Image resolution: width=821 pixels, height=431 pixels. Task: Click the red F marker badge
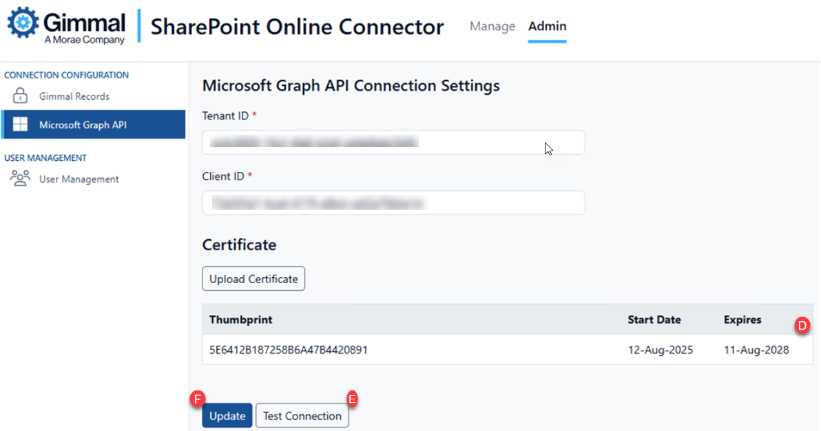[197, 399]
